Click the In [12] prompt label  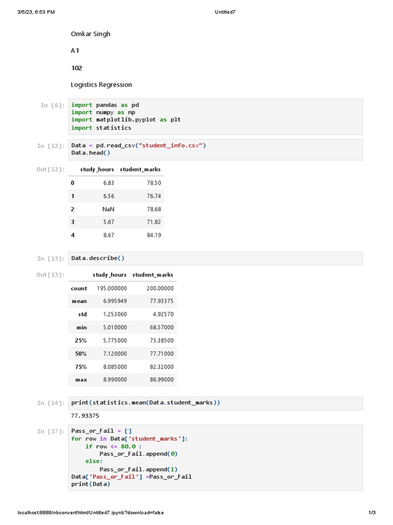click(x=51, y=146)
